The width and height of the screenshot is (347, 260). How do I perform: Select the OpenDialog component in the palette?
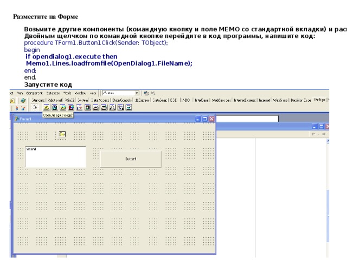[46, 107]
